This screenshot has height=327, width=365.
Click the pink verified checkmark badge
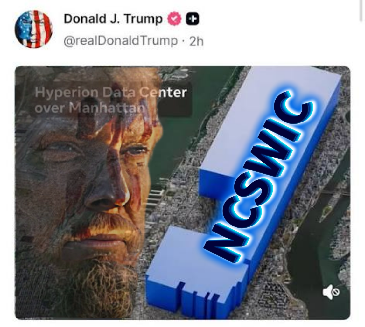(x=175, y=19)
